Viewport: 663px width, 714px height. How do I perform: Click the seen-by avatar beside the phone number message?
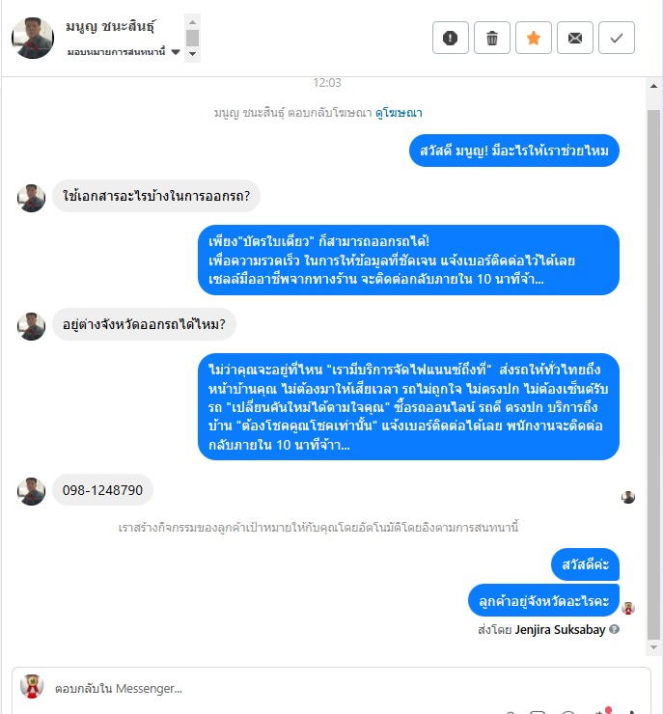(x=628, y=497)
